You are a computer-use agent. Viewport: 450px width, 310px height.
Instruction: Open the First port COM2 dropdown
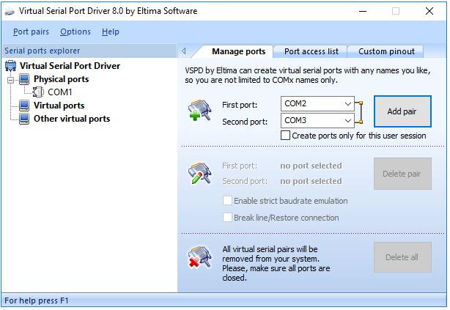click(347, 104)
